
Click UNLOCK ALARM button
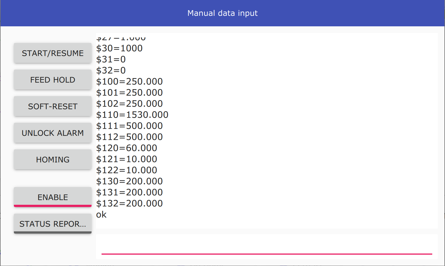(53, 133)
